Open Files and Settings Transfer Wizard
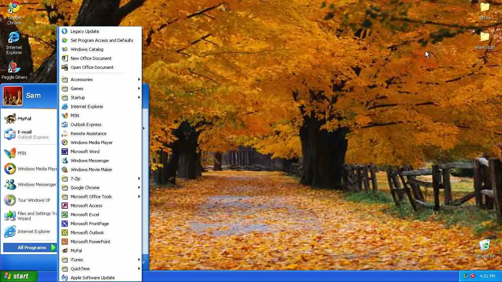Screen dimensions: 502x282 tap(30, 216)
